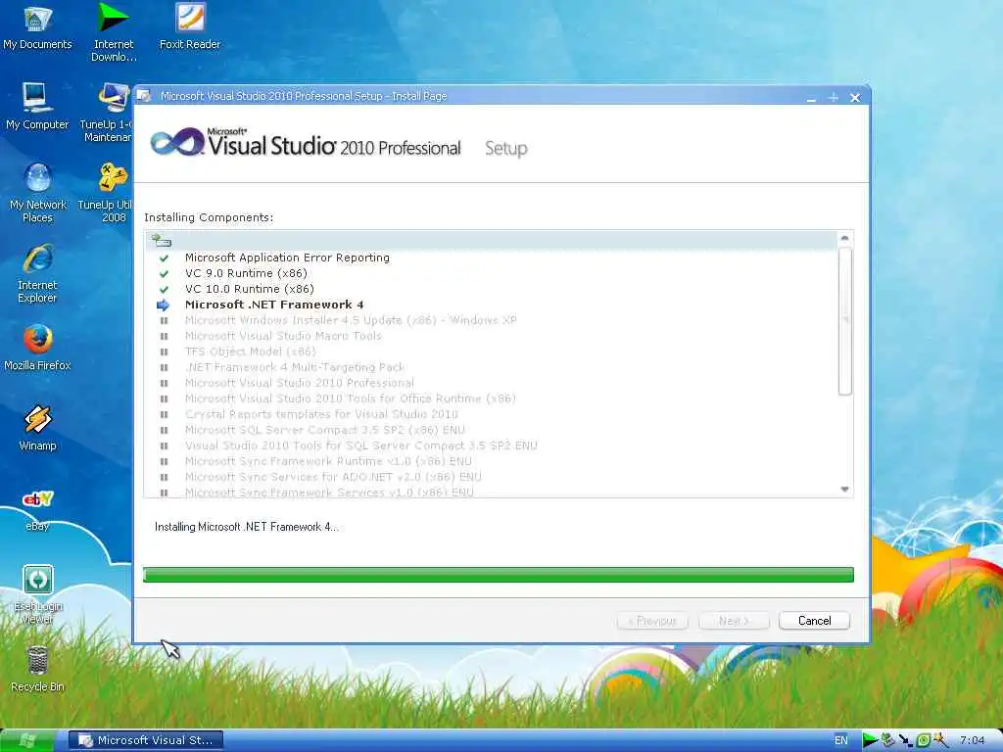
Task: Click the EN language indicator in the taskbar
Action: click(x=841, y=740)
